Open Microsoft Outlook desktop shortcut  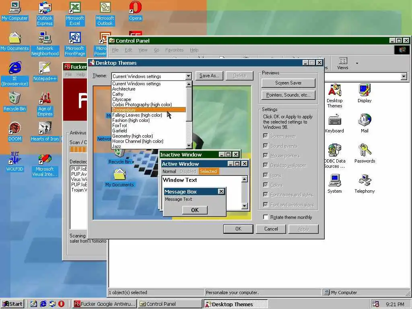[105, 13]
